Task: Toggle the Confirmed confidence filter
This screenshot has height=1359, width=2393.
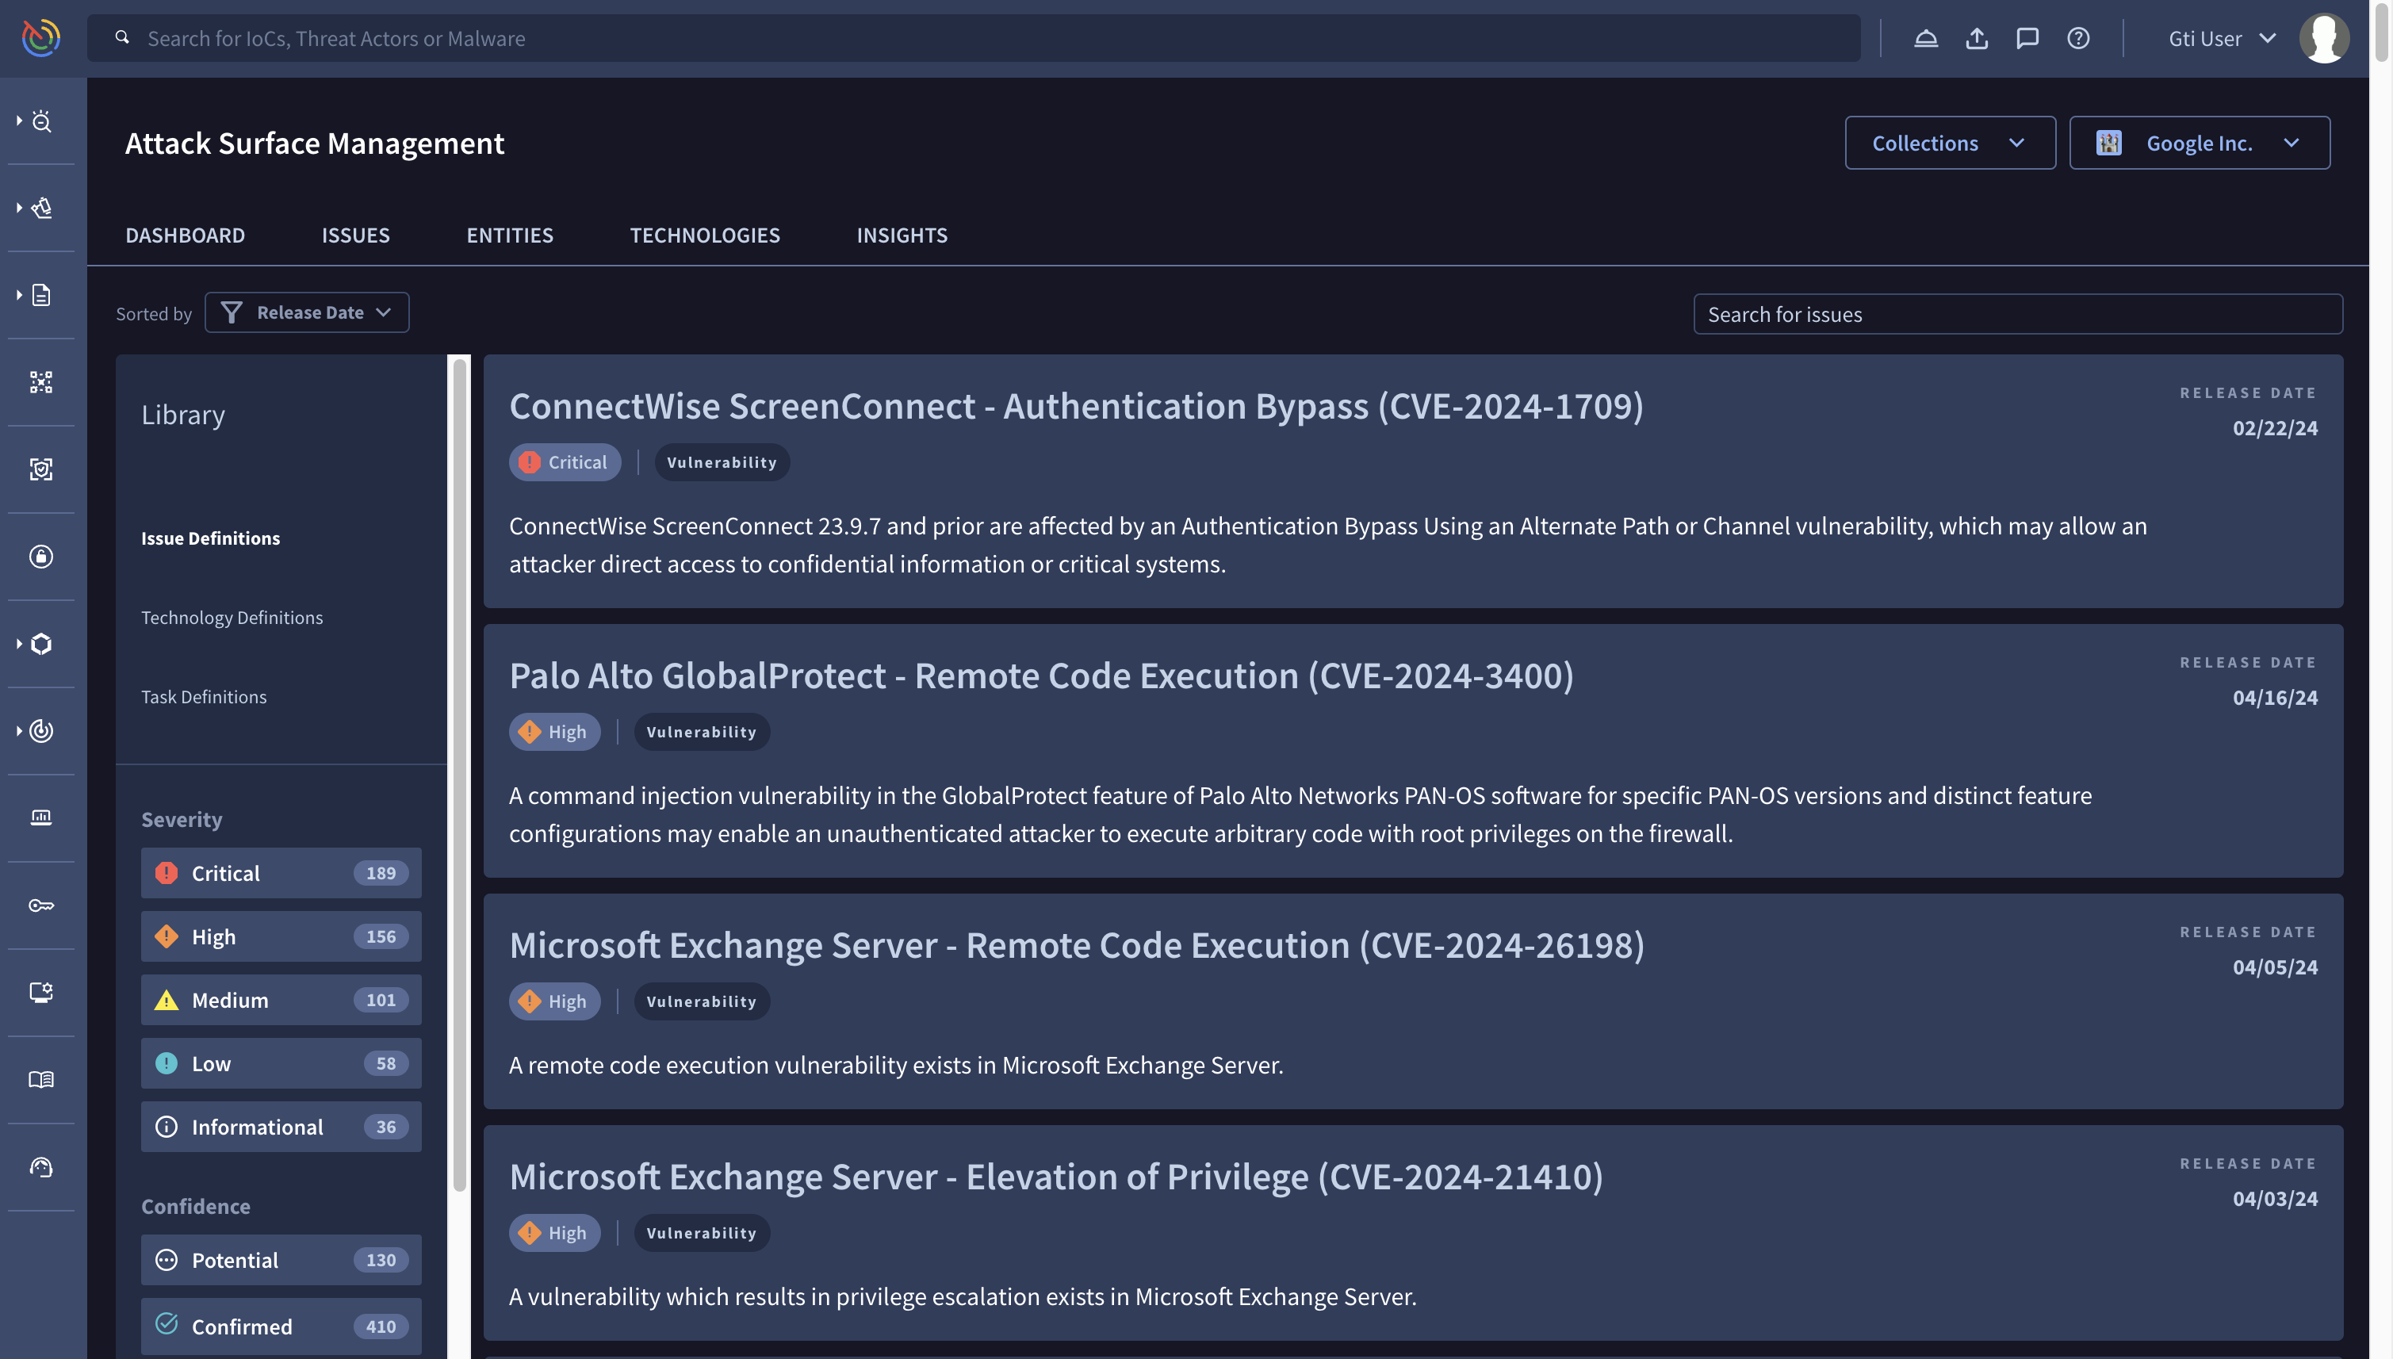Action: click(281, 1326)
